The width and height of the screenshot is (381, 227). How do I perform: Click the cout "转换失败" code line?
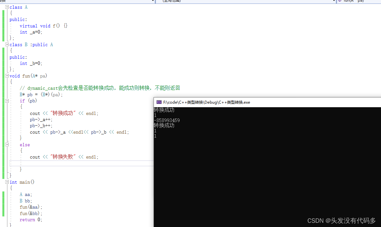click(64, 157)
